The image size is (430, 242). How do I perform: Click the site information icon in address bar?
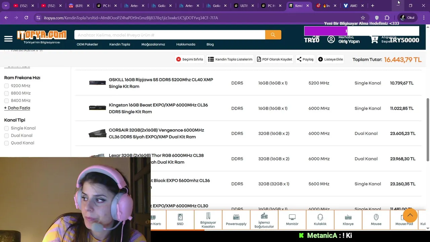[38, 18]
